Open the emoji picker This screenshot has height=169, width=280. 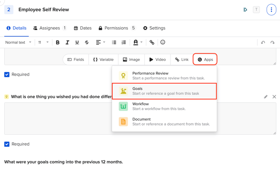(x=163, y=42)
